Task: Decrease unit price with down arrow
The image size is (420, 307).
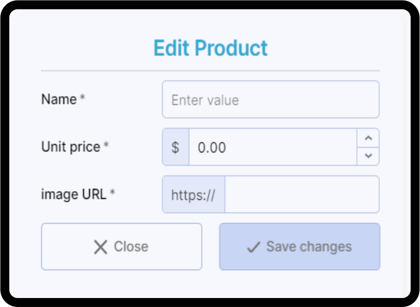Action: coord(368,156)
